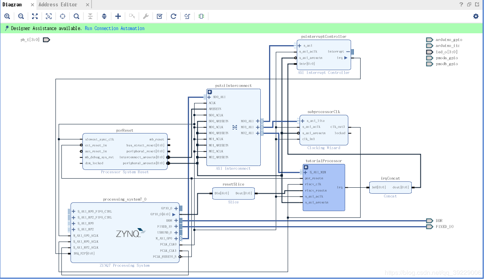
Task: Click the Validate Design checkmark icon
Action: point(160,16)
